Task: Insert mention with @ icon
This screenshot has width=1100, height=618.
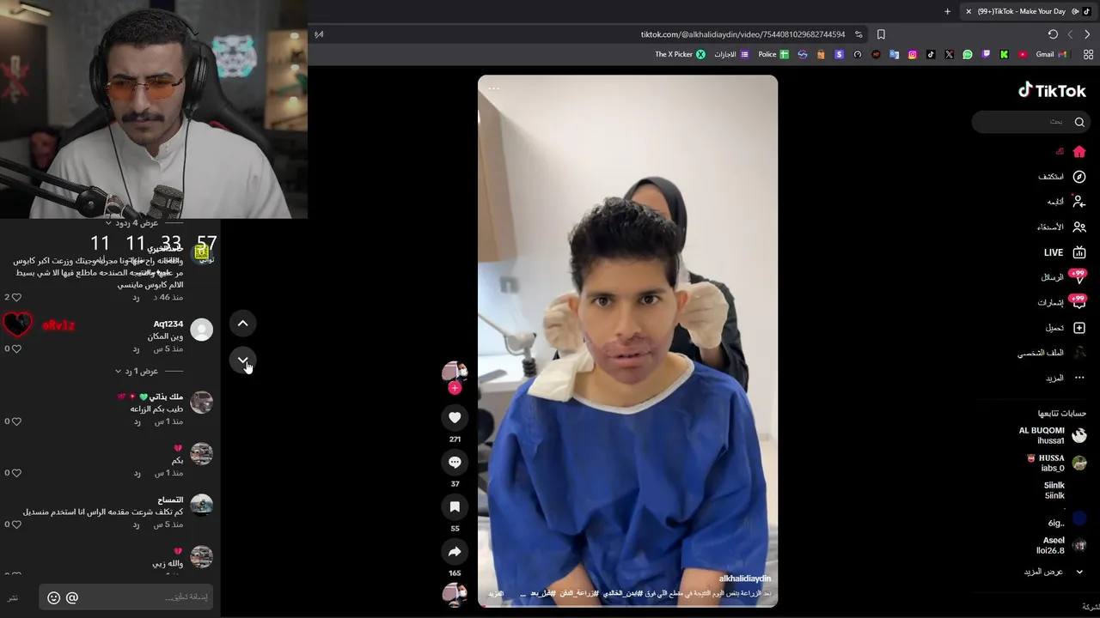Action: click(72, 597)
